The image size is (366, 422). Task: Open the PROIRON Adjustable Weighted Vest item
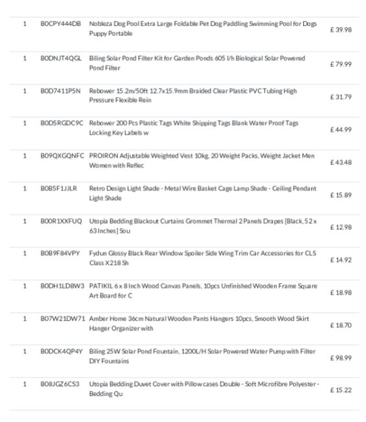(201, 160)
